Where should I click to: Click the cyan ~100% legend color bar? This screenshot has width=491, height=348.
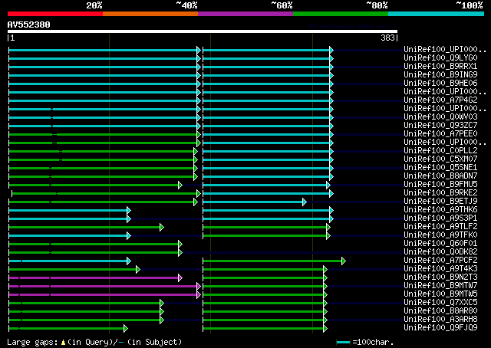(437, 14)
